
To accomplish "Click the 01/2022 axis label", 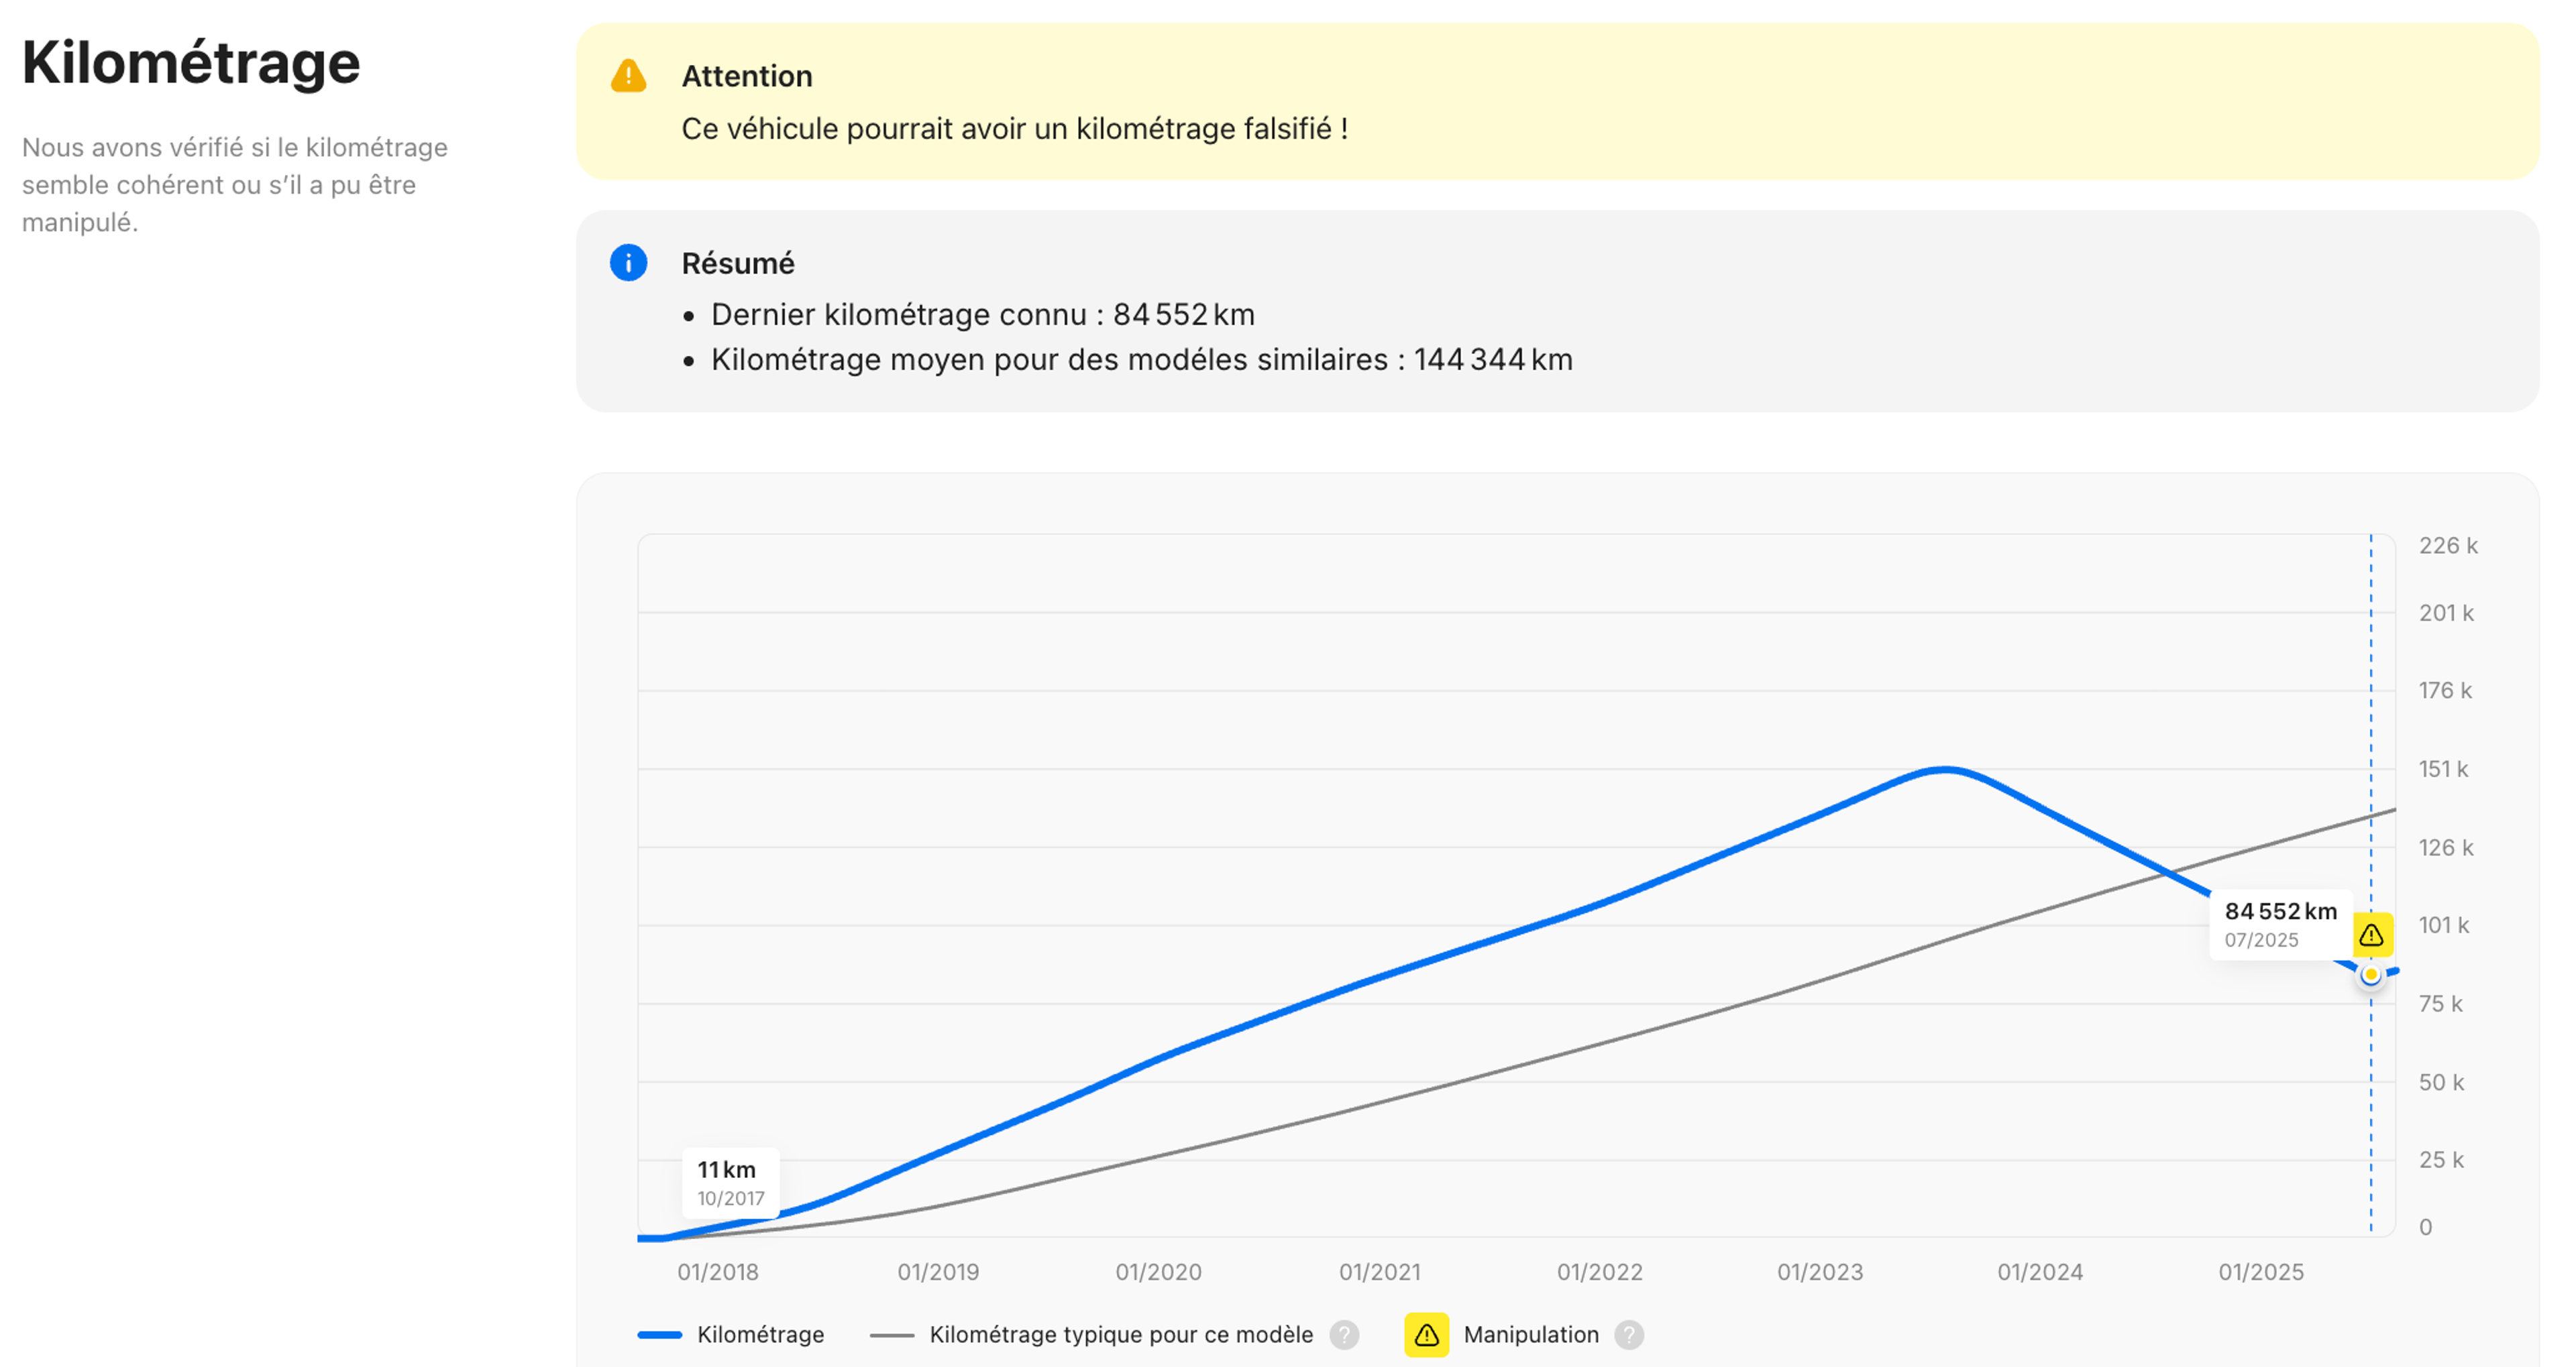I will [x=1600, y=1273].
